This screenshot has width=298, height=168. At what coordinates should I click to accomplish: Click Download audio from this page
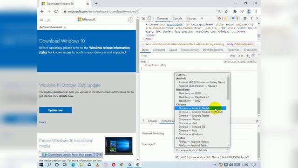tap(68, 154)
